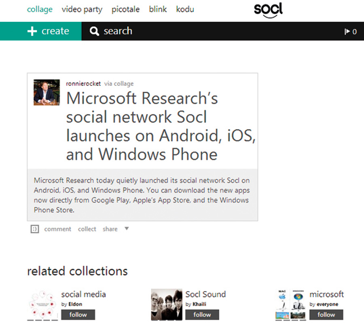Open ronnierocket's profile picture
The image size is (364, 336).
(x=47, y=92)
